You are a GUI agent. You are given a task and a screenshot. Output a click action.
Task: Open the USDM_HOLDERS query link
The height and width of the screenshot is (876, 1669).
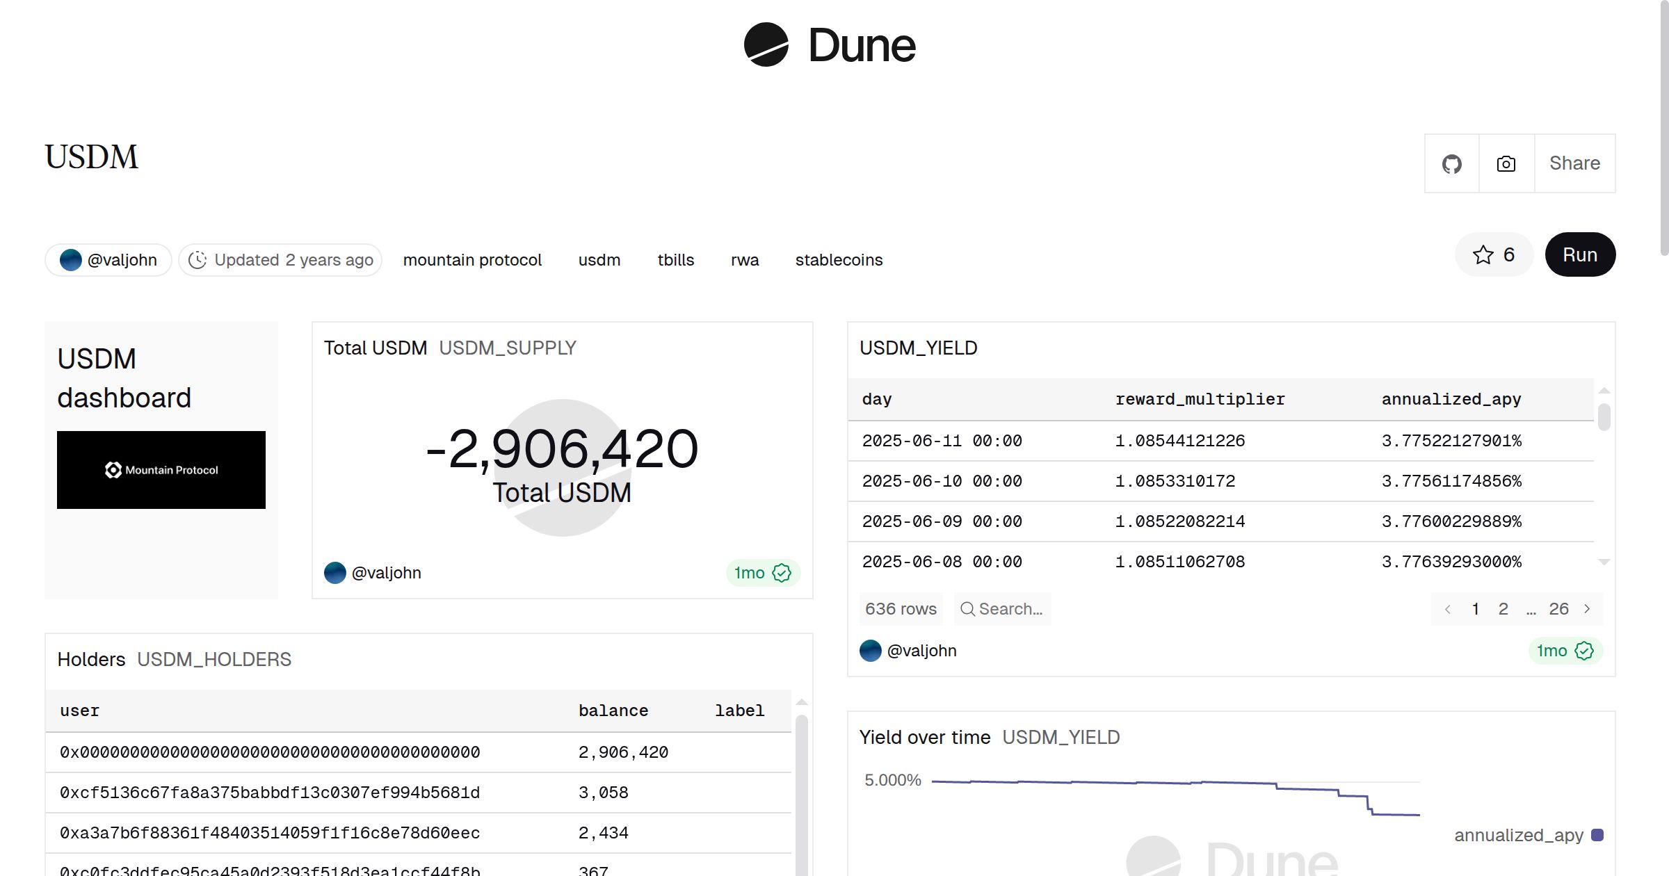tap(214, 659)
